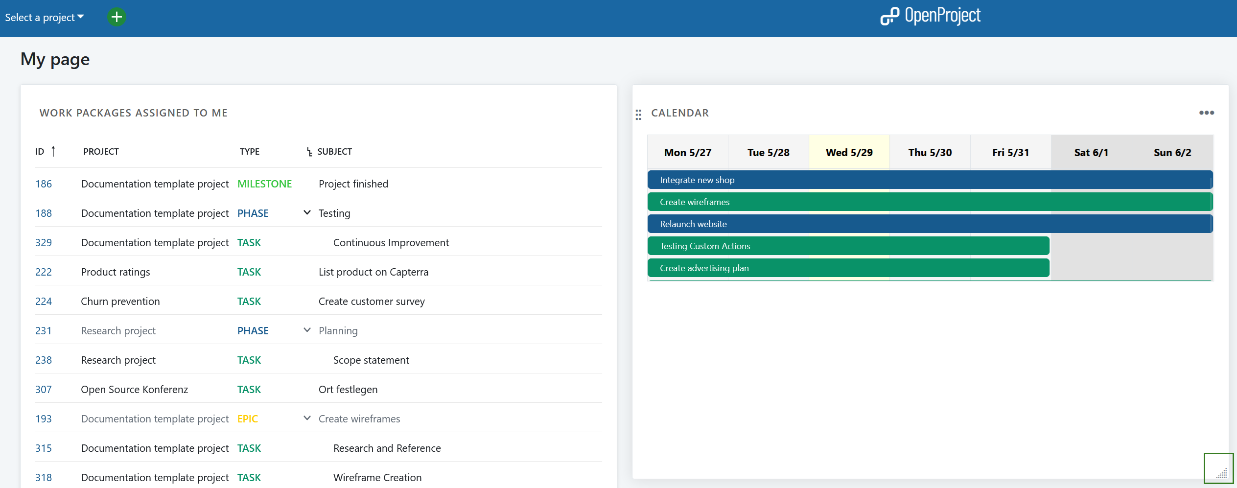The image size is (1237, 488).
Task: Click the OpenProject logo
Action: pyautogui.click(x=930, y=16)
